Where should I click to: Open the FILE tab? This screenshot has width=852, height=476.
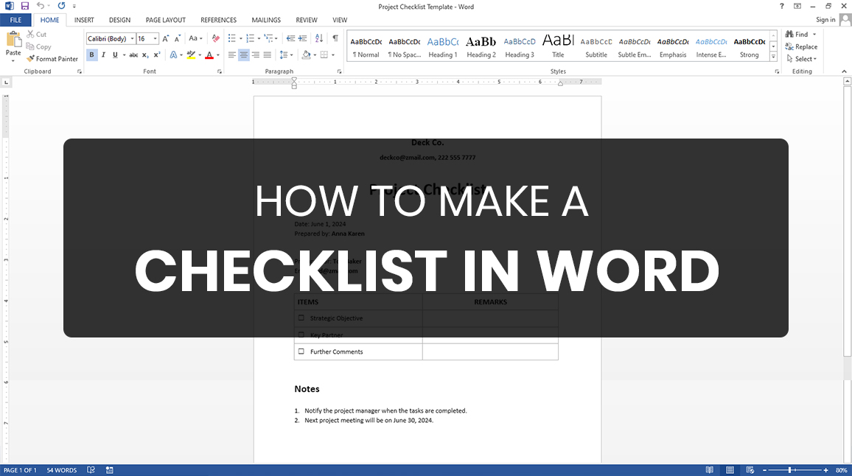[15, 20]
